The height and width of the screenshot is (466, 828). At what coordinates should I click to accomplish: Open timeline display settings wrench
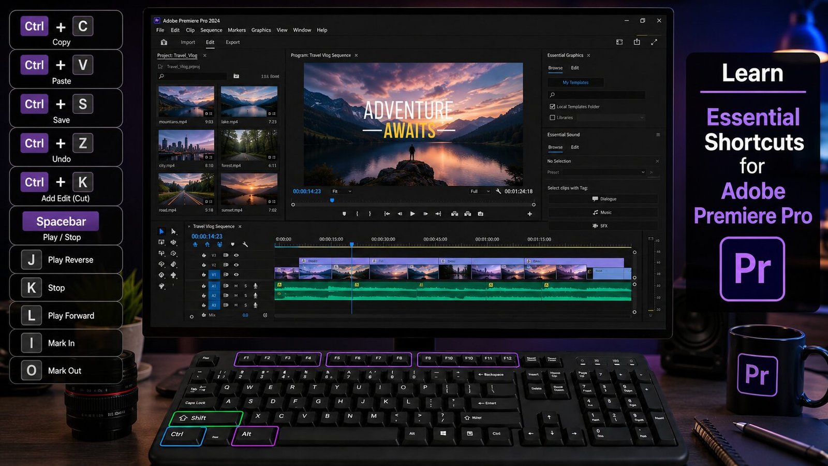pos(245,244)
